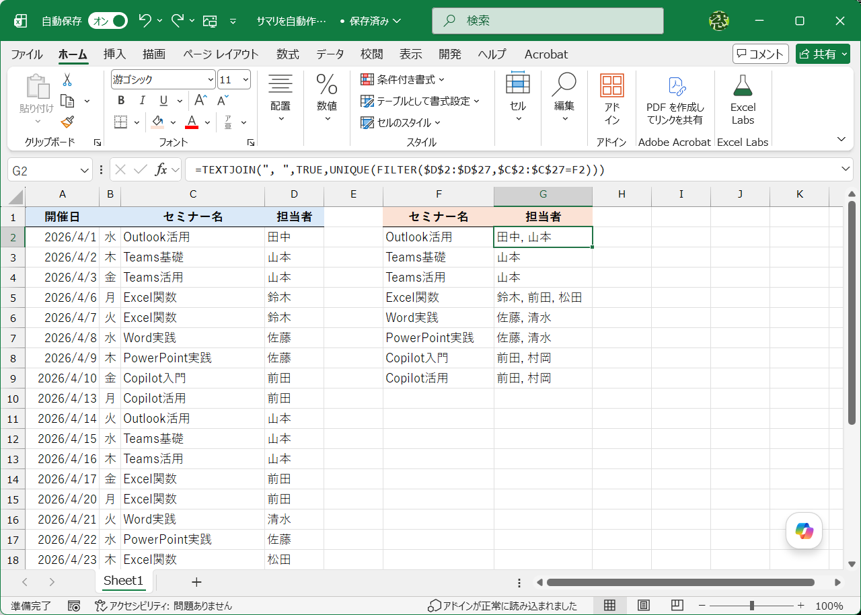Switch to the ページ レイアウト tab

point(221,54)
